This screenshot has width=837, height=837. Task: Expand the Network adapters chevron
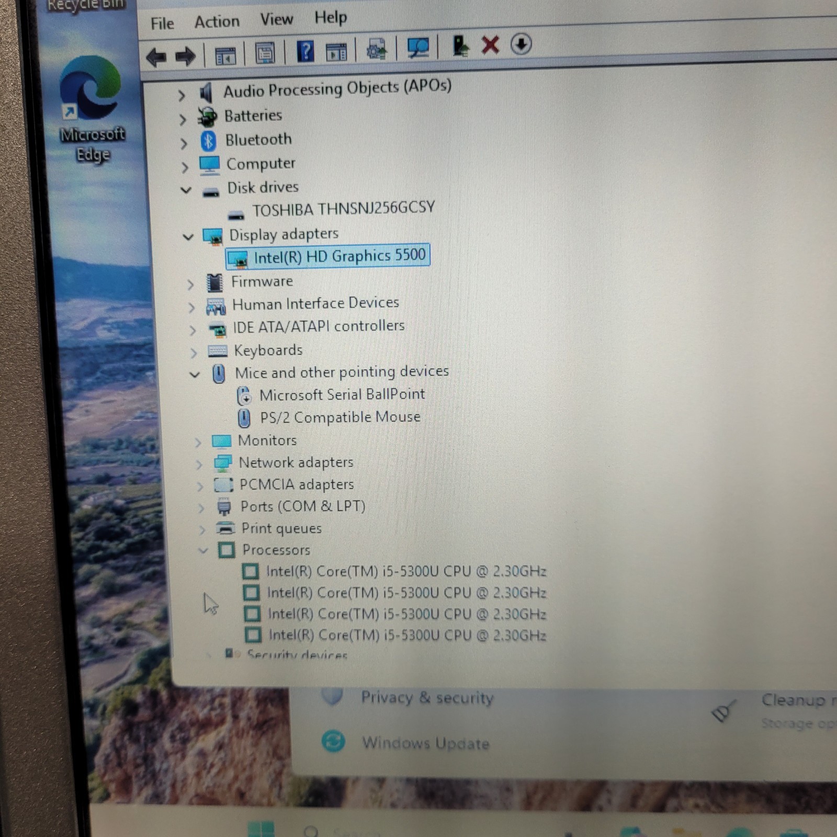pos(199,465)
